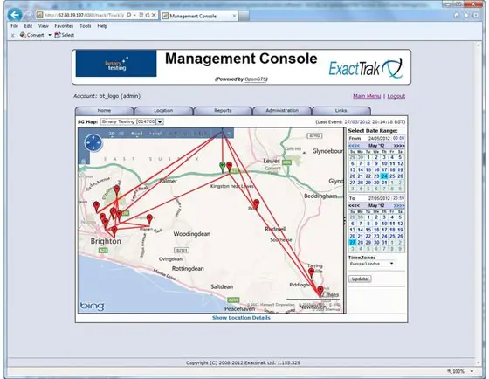Go to previous month in From calendar
Viewport: 489px width, 379px height.
coord(354,146)
